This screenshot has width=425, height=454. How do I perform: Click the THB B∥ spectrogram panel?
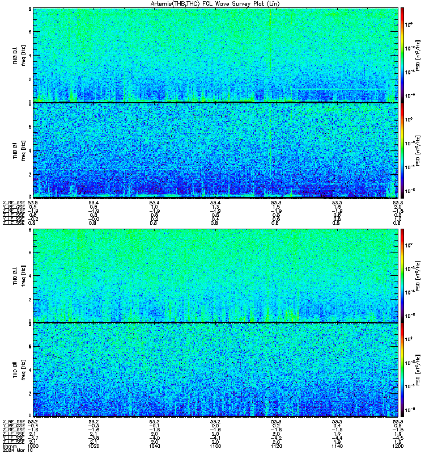click(x=215, y=150)
